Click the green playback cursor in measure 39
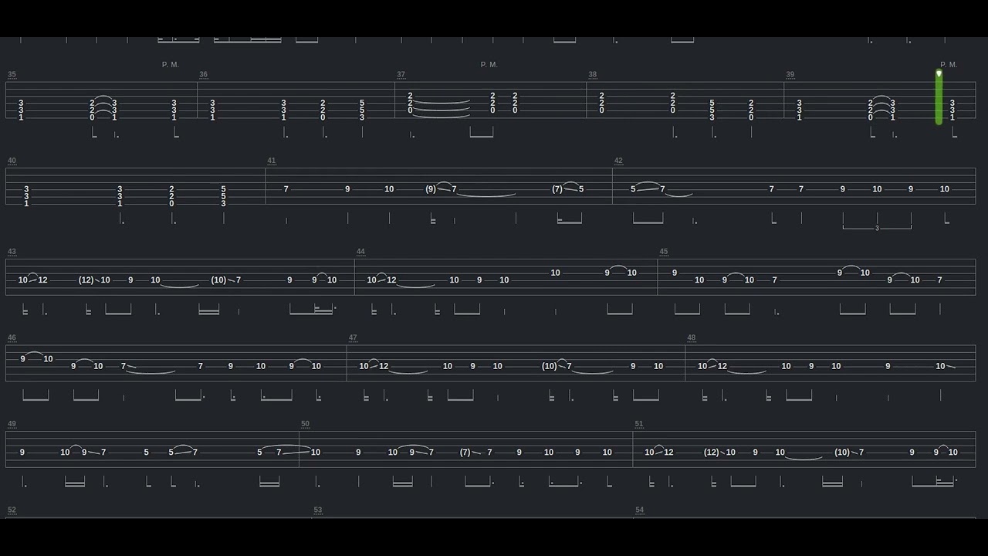988x556 pixels. coord(939,97)
